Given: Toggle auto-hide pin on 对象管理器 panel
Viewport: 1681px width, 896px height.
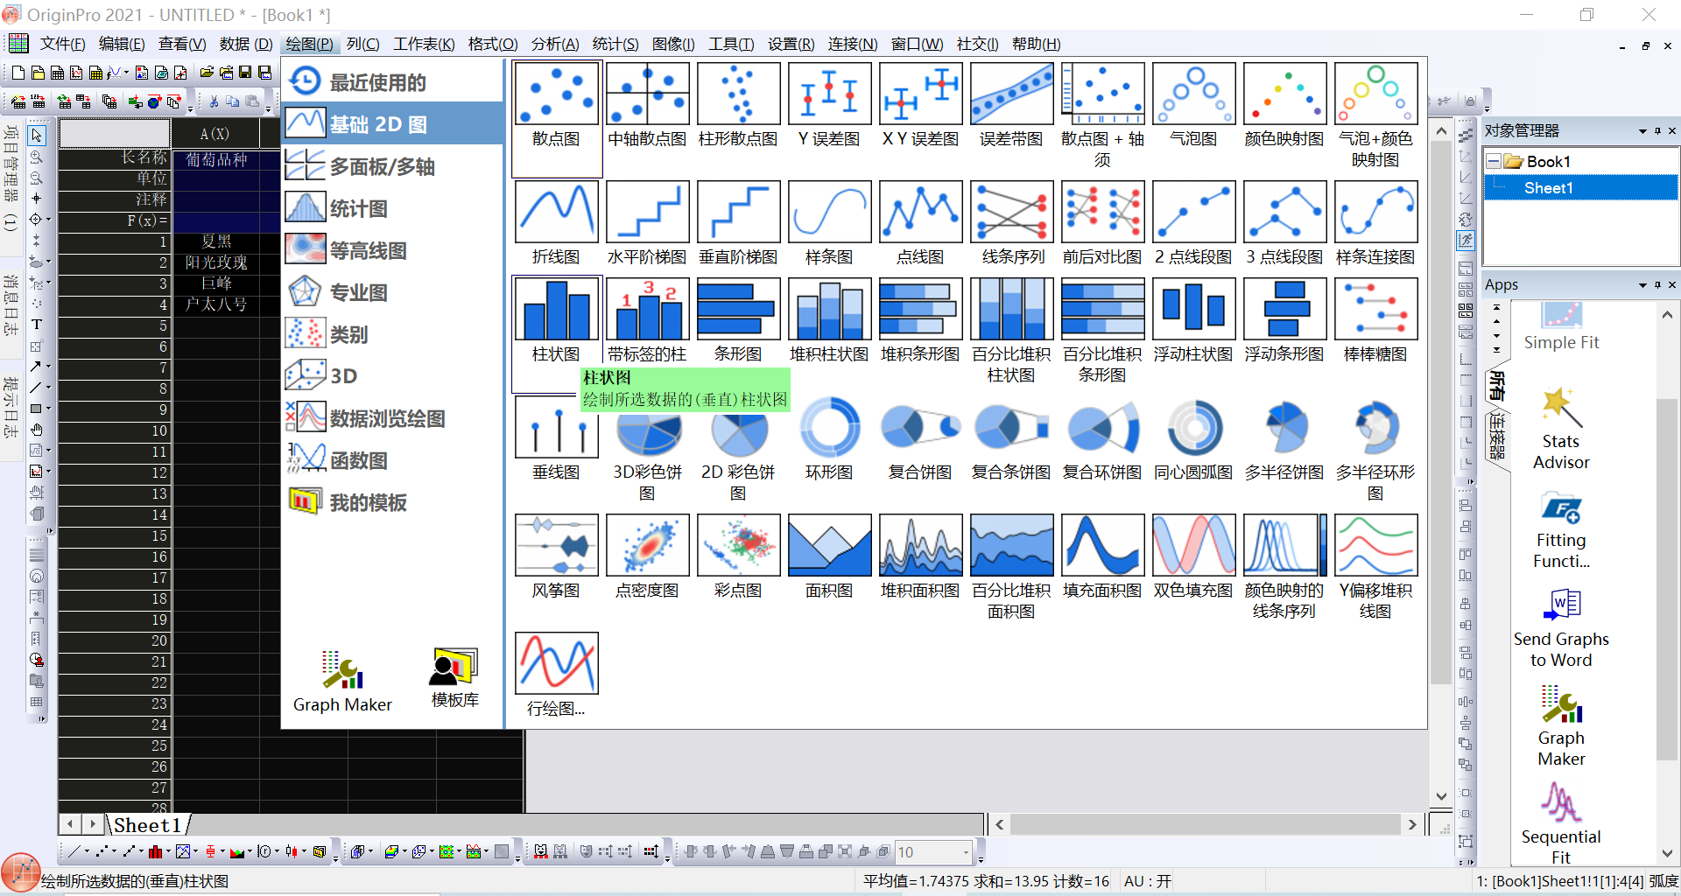Looking at the screenshot, I should [1657, 131].
